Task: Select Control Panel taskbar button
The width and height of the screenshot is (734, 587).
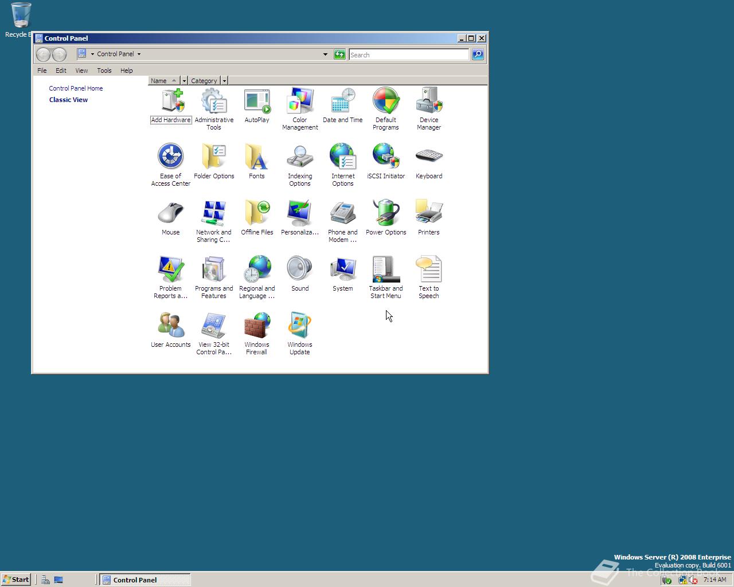Action: [x=145, y=580]
